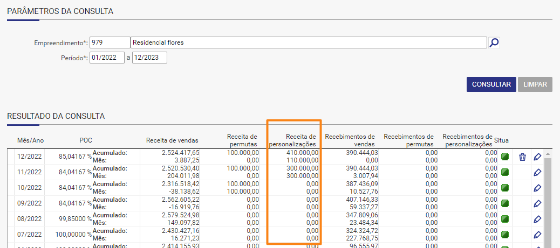Click the CONSULTAR button
Image resolution: width=560 pixels, height=248 pixels.
point(491,84)
